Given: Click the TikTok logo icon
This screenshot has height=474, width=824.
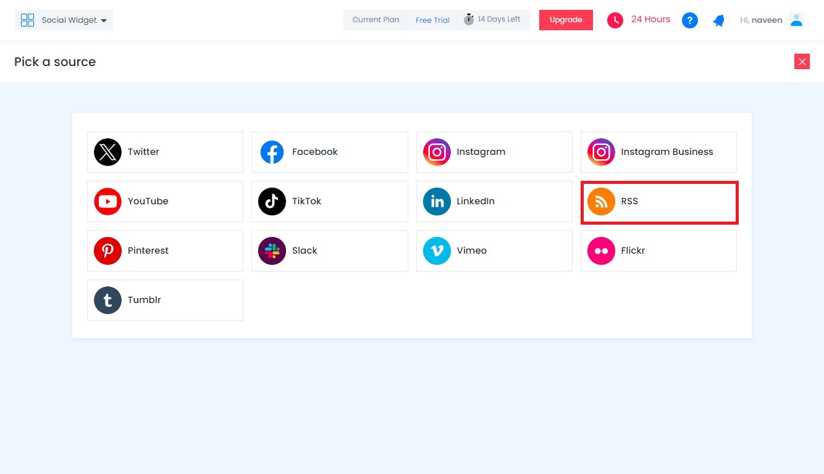Looking at the screenshot, I should pyautogui.click(x=272, y=201).
